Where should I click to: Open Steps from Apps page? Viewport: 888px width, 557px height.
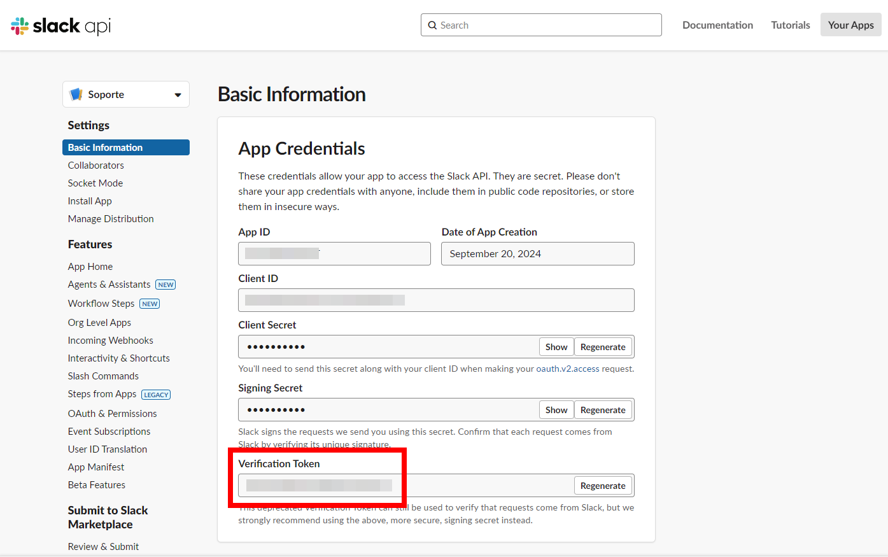coord(102,393)
